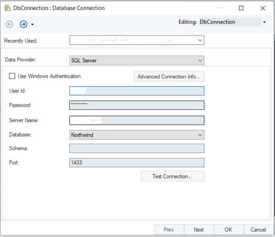Enable Use Windows Authentication checkbox

tap(12, 76)
